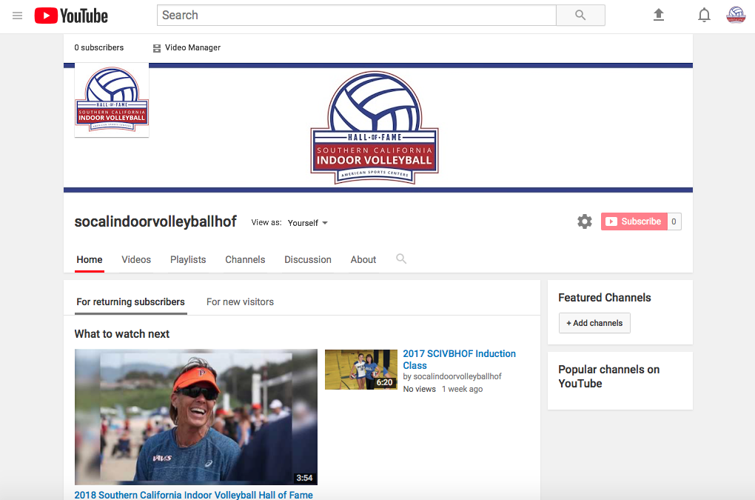Click the channel banner image
The height and width of the screenshot is (500, 755).
[378, 127]
